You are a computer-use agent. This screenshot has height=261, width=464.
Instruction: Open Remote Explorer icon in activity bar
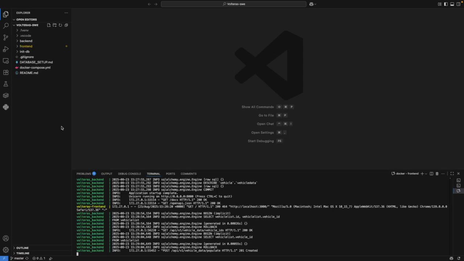click(x=5, y=61)
